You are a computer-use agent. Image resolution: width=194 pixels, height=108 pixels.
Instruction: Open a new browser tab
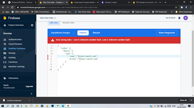165,2
